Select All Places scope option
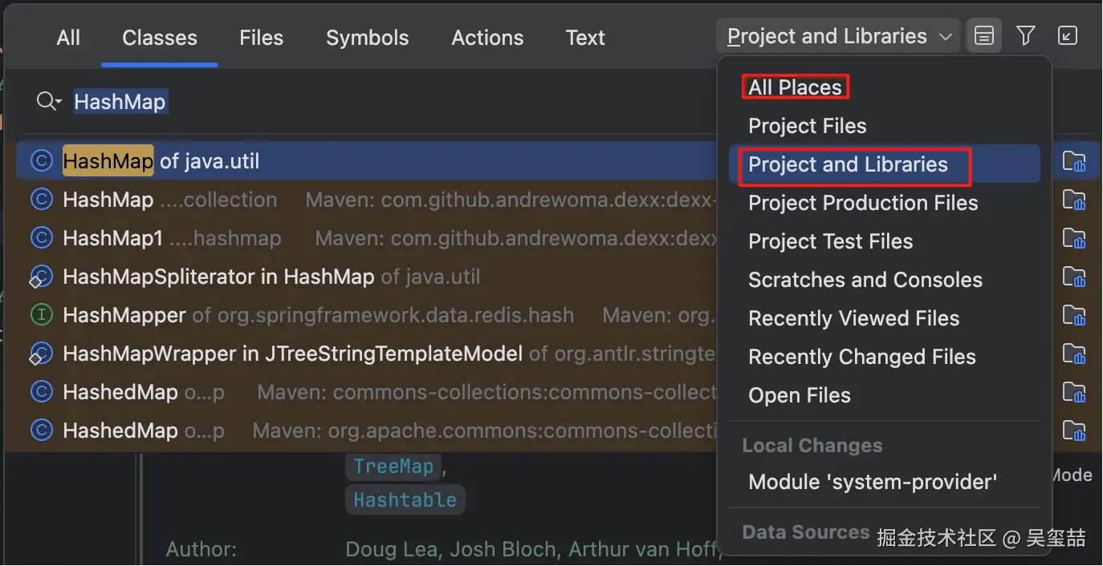1103x566 pixels. click(x=795, y=87)
